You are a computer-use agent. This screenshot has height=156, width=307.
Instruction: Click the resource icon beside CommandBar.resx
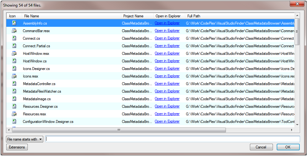click(14, 31)
